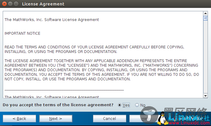Proceed with the Next button

click(x=56, y=119)
